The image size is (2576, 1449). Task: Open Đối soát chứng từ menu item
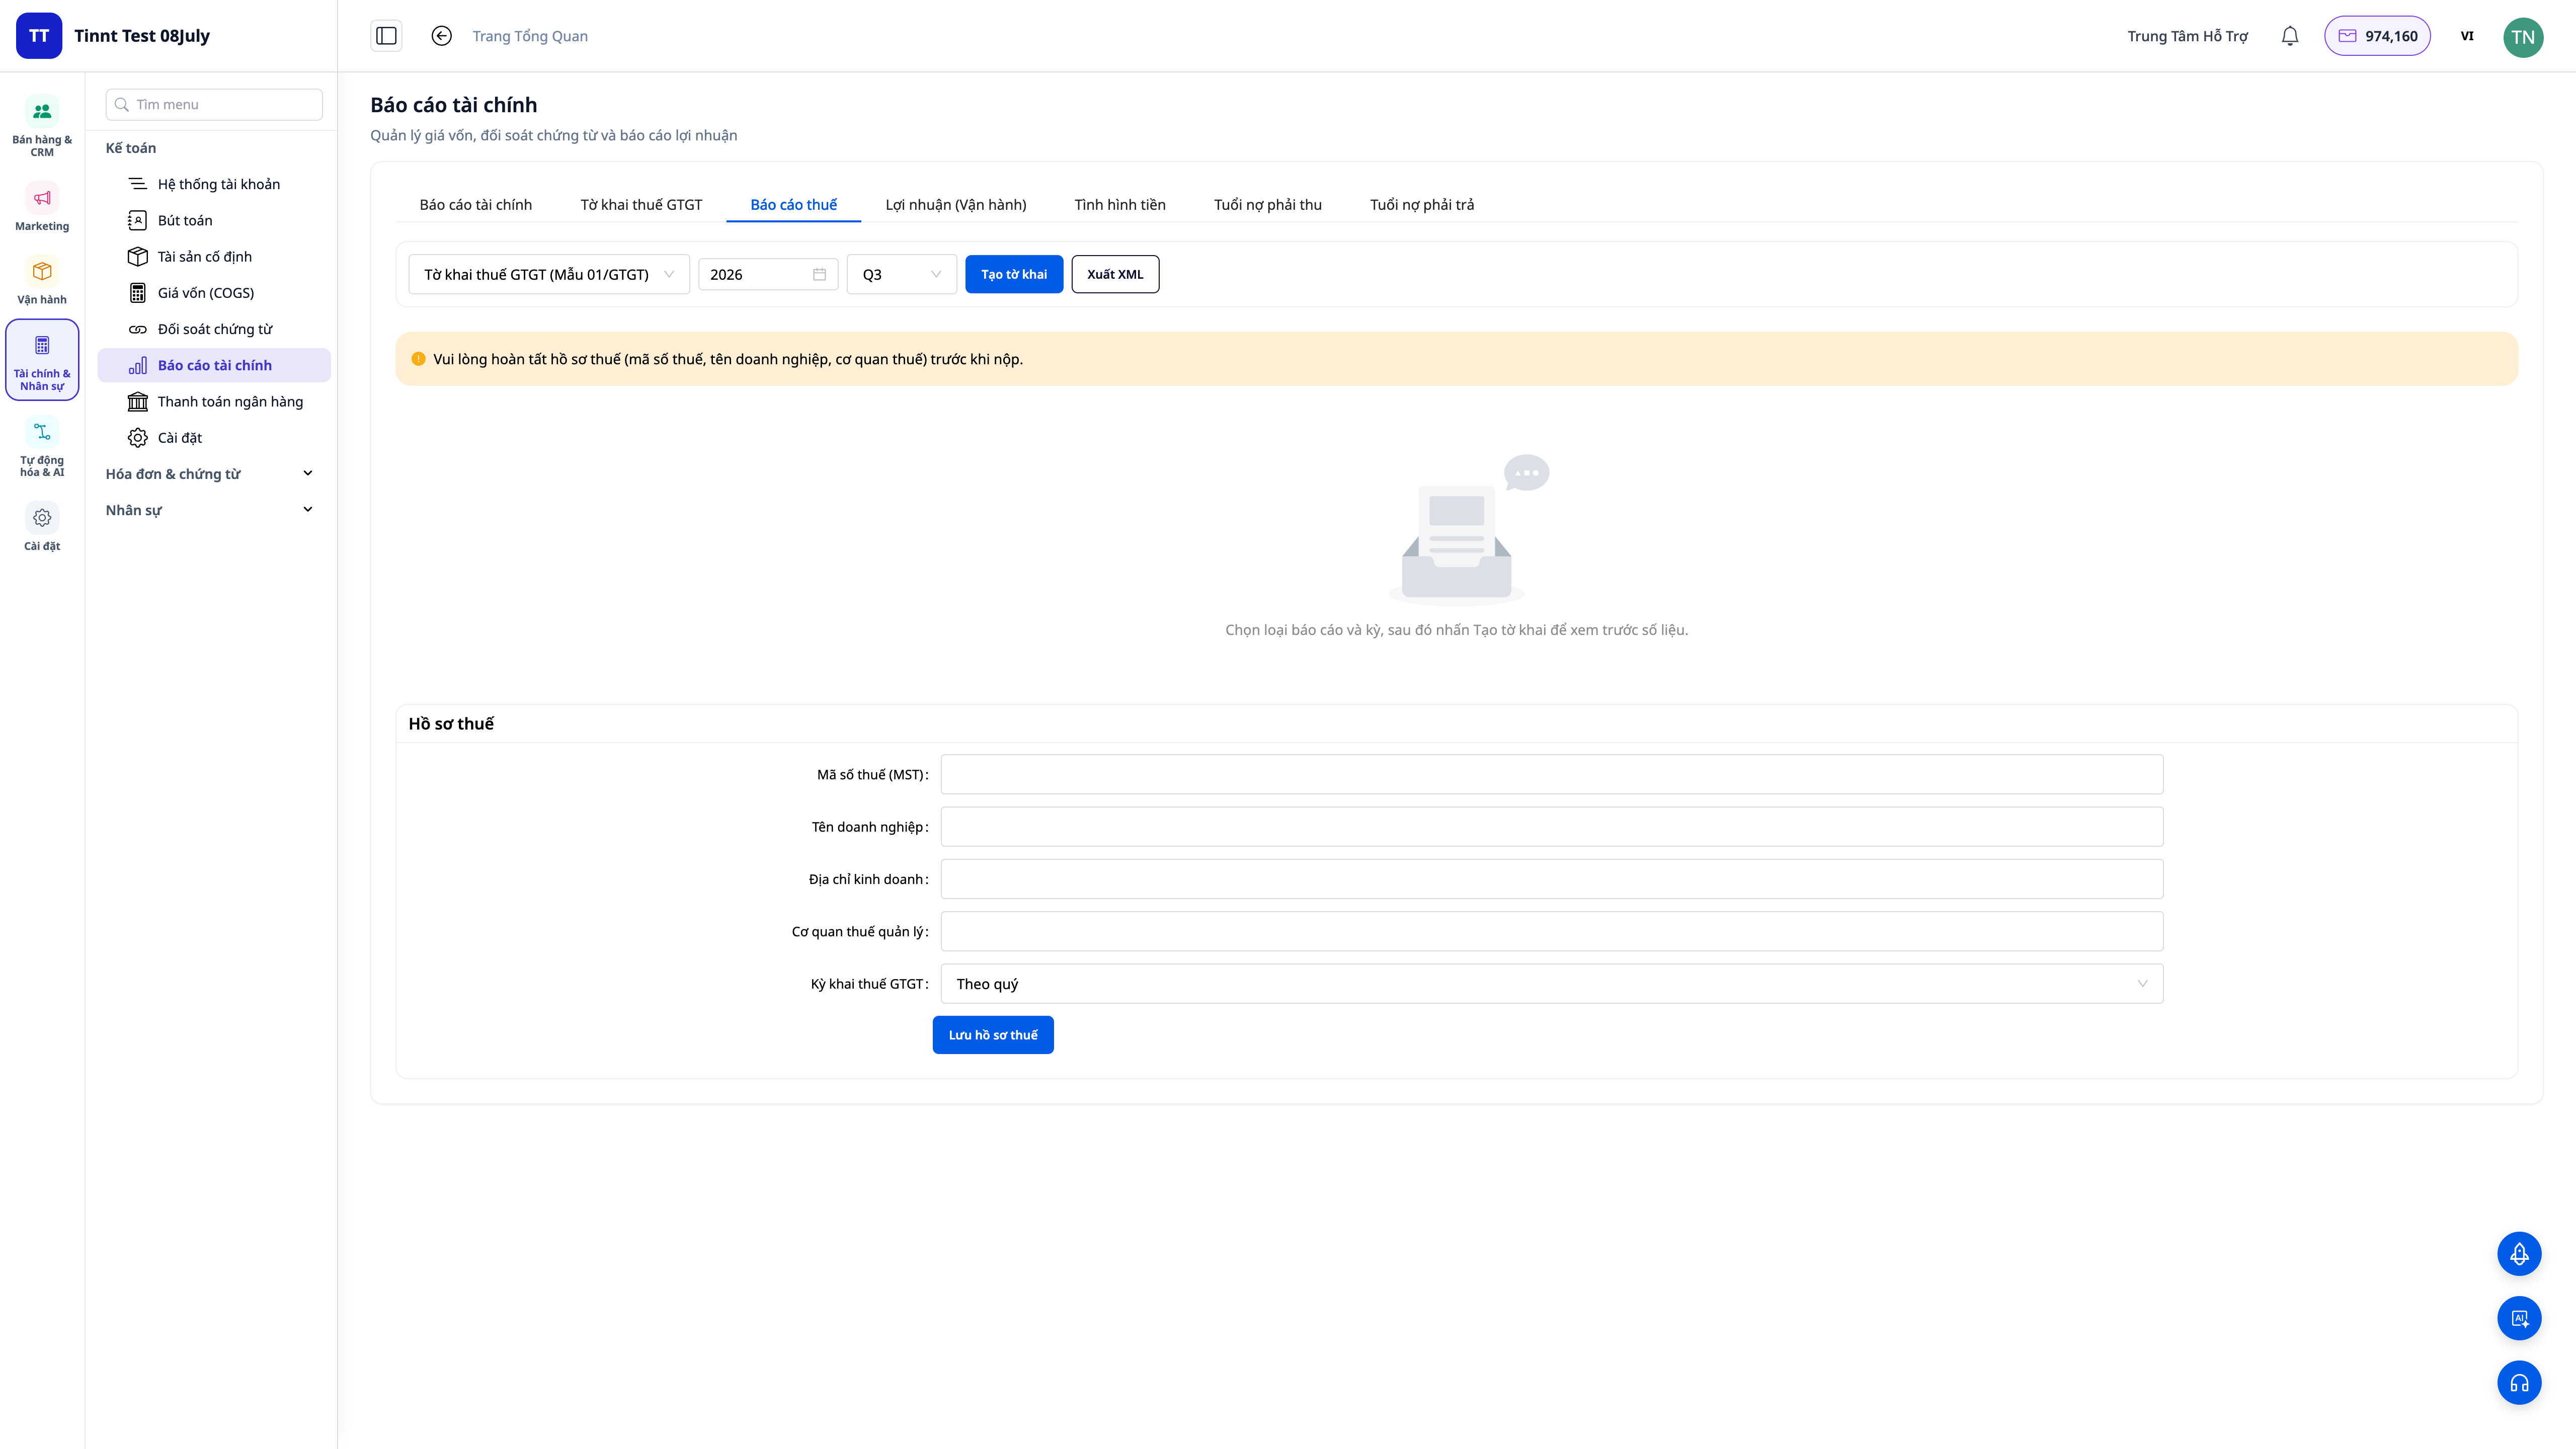point(214,329)
